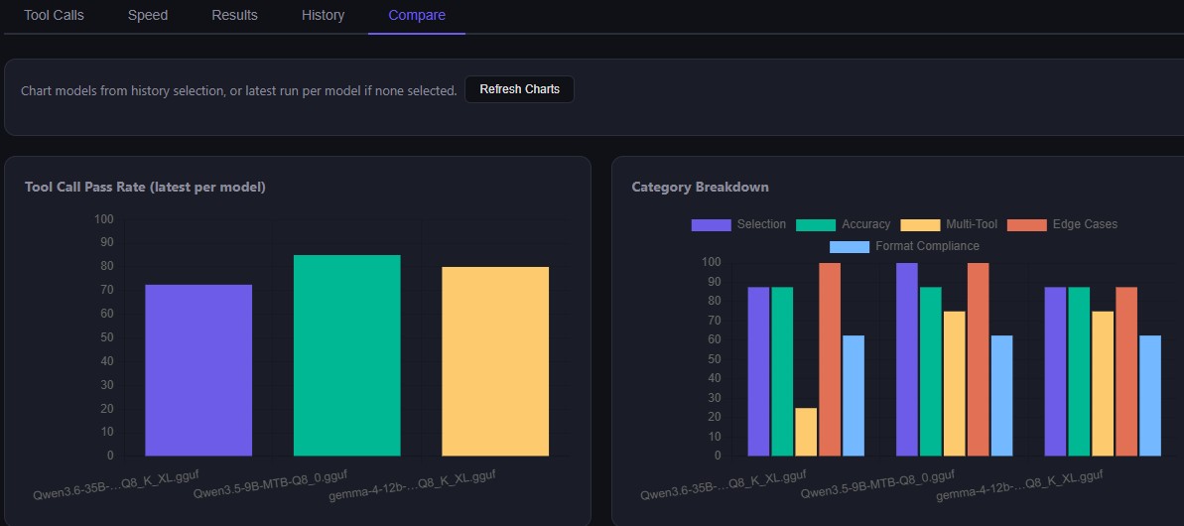Click Qwen3.6-35B axis label in Category Breakdown
The width and height of the screenshot is (1184, 526).
coord(724,484)
